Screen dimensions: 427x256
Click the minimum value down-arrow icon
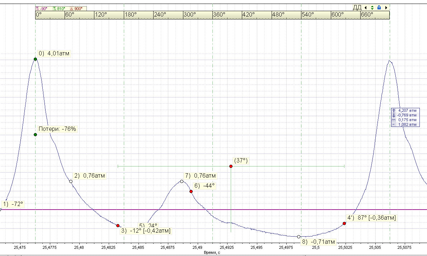click(x=394, y=115)
